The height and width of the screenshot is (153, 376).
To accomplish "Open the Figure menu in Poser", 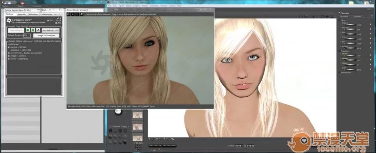I will click(x=121, y=5).
